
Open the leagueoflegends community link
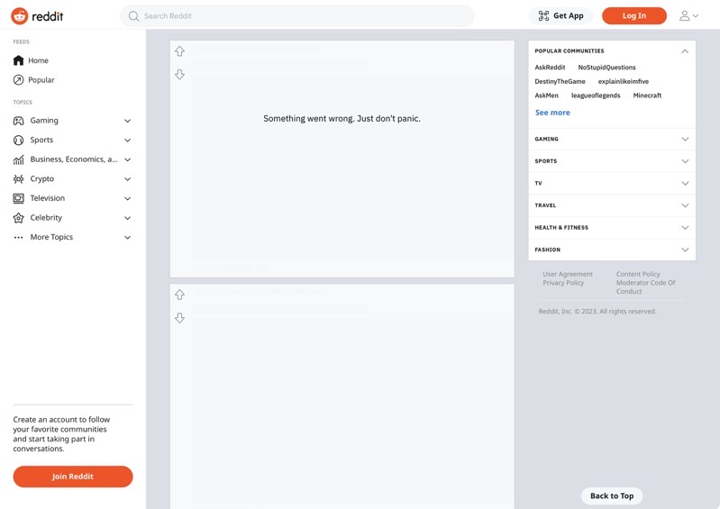(596, 95)
